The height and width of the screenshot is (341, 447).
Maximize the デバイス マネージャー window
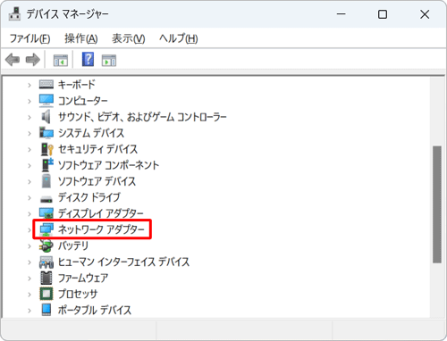click(x=383, y=14)
